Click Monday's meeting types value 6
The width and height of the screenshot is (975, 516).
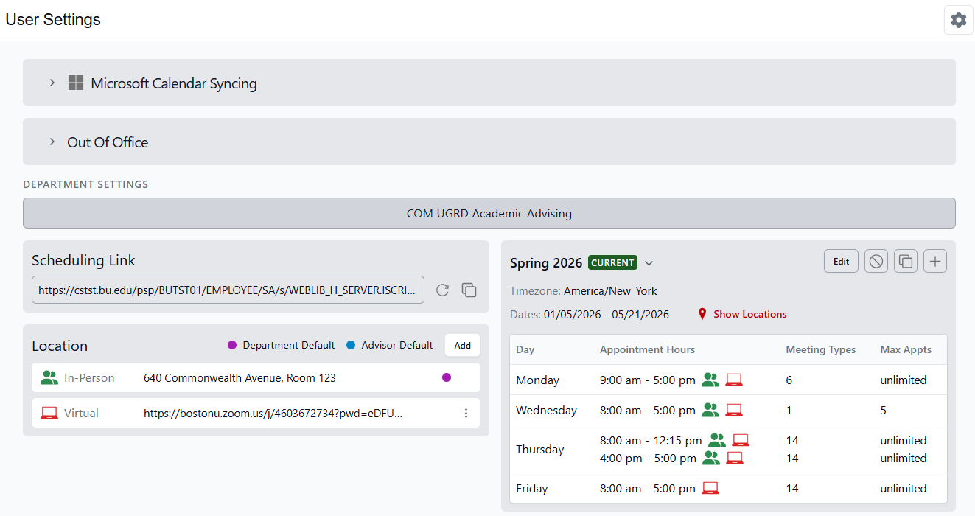coord(789,380)
